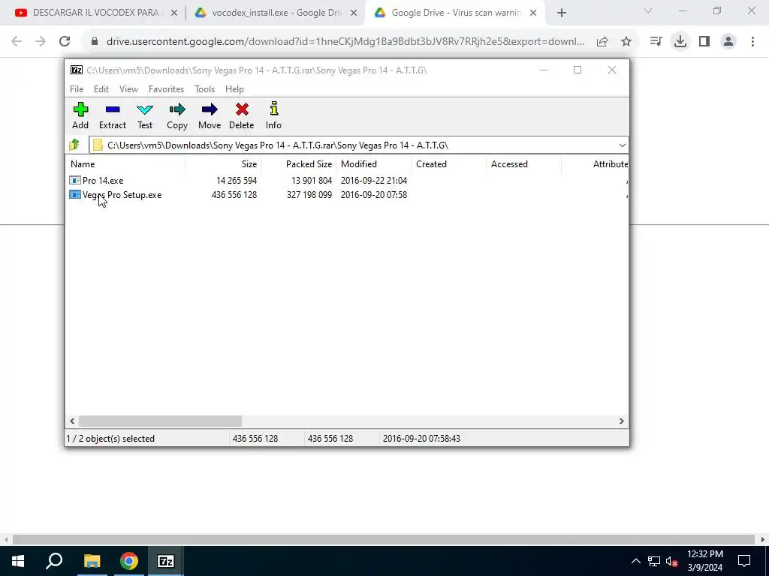Click the 7-Zip taskbar icon

[166, 561]
